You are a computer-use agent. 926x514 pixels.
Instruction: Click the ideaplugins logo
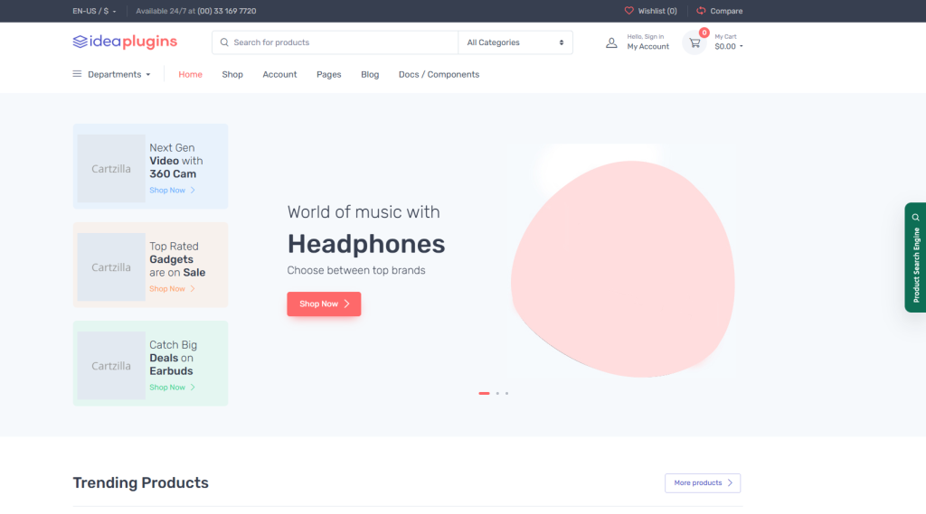[125, 42]
